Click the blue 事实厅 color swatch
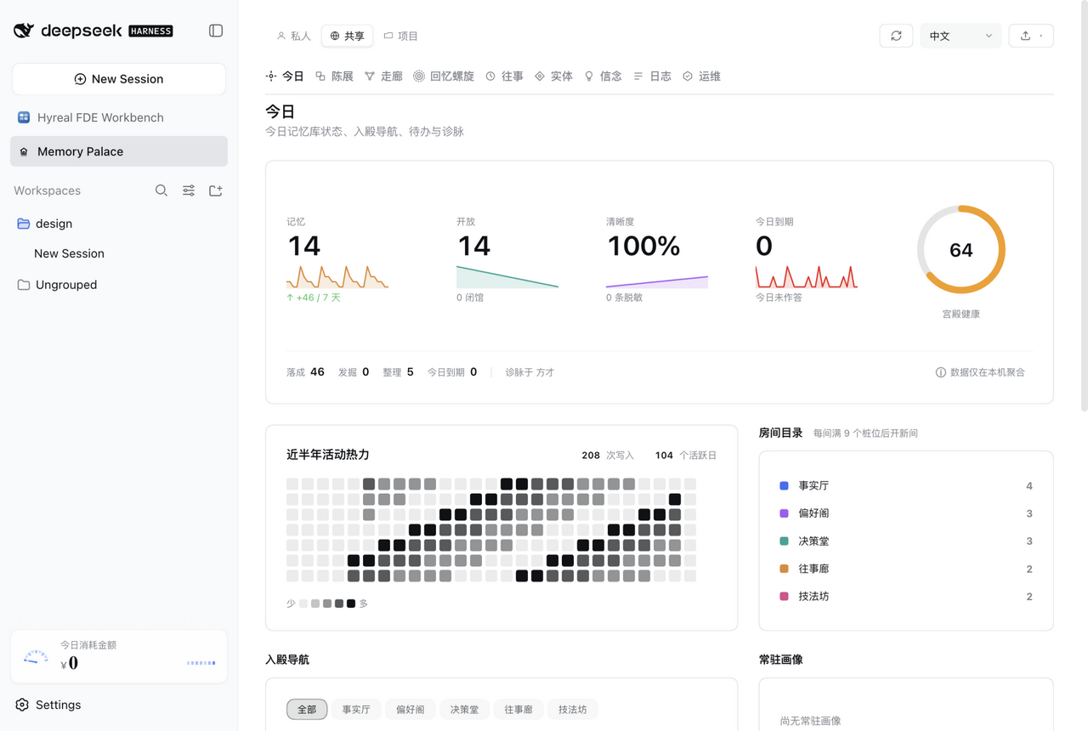Screen dimensions: 1088x731 tap(784, 485)
